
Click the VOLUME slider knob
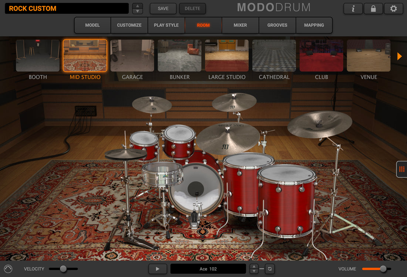click(383, 269)
